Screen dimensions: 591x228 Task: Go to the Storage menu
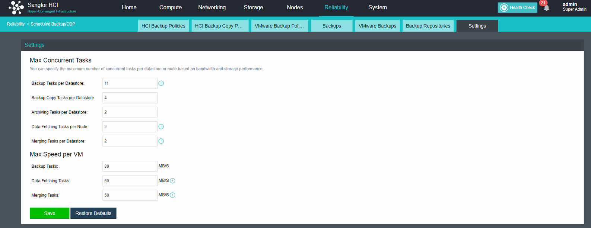tap(253, 7)
